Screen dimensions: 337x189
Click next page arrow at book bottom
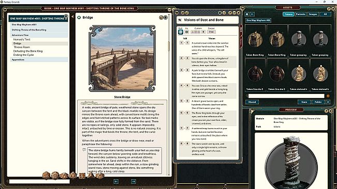(133, 181)
